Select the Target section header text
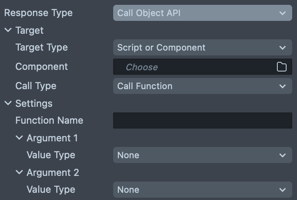The image size is (297, 200). pyautogui.click(x=29, y=31)
